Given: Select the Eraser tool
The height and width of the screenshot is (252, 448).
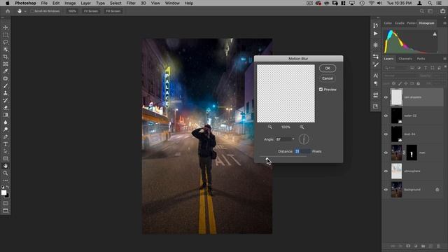Looking at the screenshot, I should pyautogui.click(x=6, y=108).
